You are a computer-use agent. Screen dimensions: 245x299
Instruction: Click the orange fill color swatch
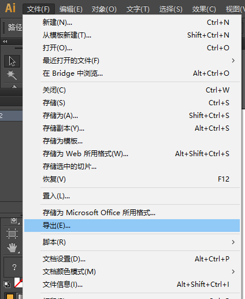(x=10, y=296)
